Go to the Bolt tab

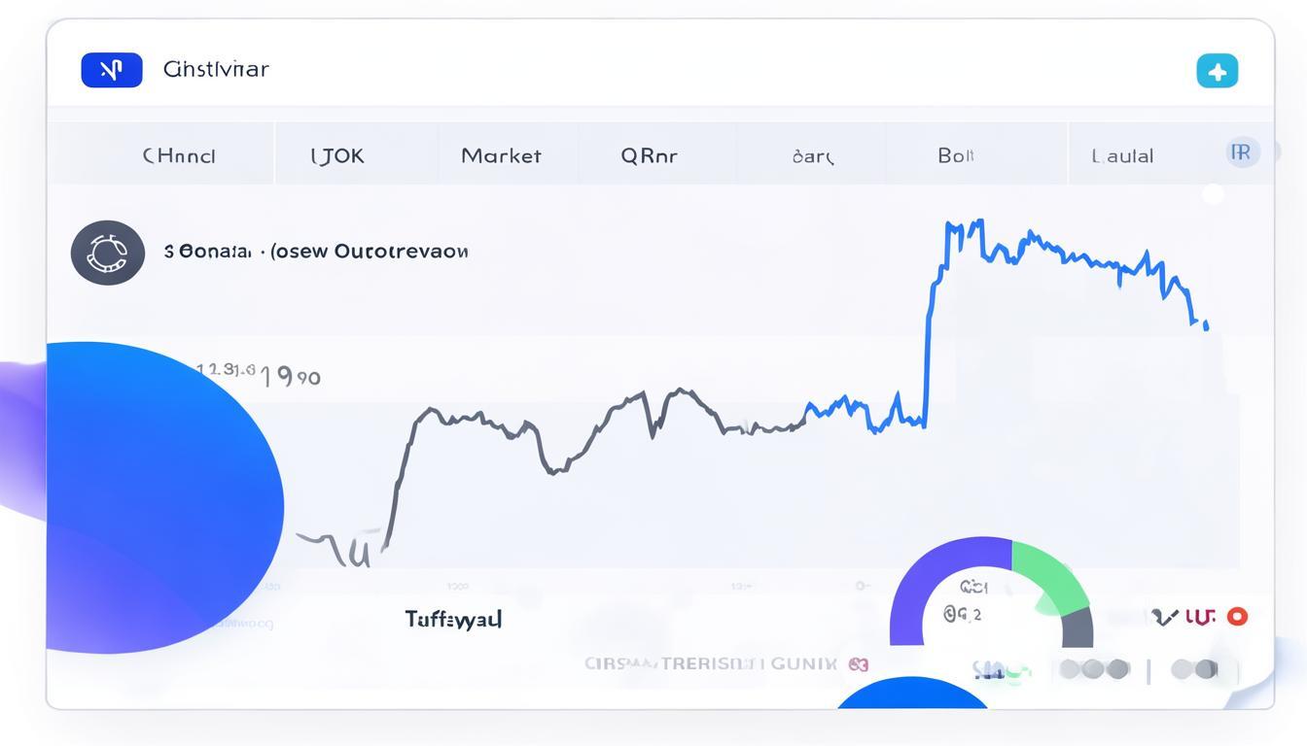click(955, 155)
